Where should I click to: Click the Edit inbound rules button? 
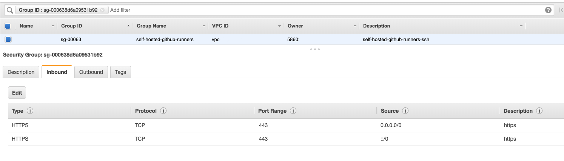(17, 93)
